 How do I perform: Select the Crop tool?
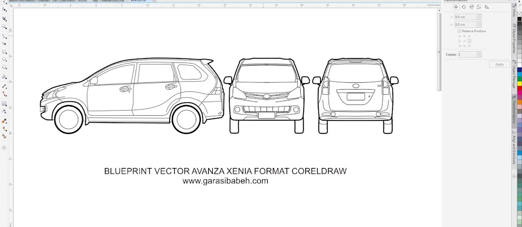click(x=5, y=19)
